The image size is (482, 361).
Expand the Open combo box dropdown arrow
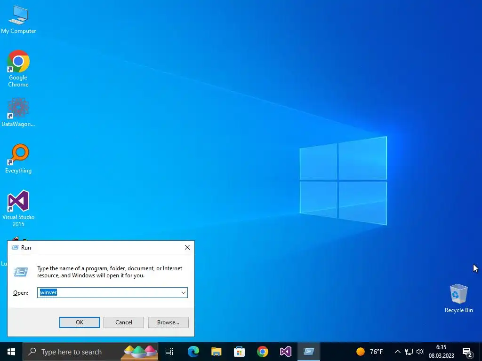[x=184, y=292]
